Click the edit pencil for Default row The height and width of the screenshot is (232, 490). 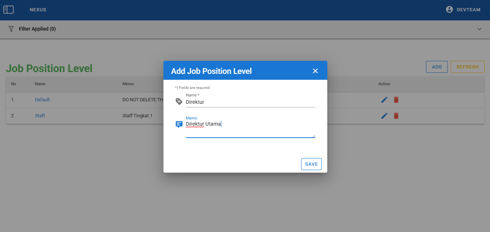click(384, 100)
